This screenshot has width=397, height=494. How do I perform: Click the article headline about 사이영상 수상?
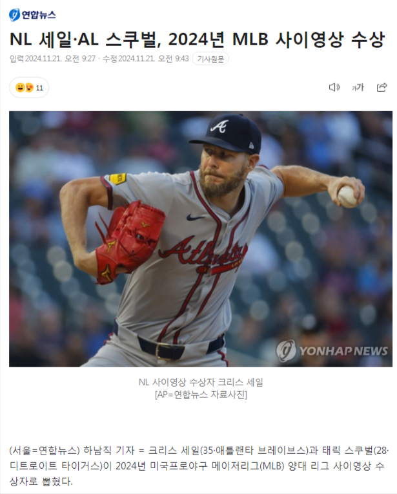pyautogui.click(x=198, y=39)
